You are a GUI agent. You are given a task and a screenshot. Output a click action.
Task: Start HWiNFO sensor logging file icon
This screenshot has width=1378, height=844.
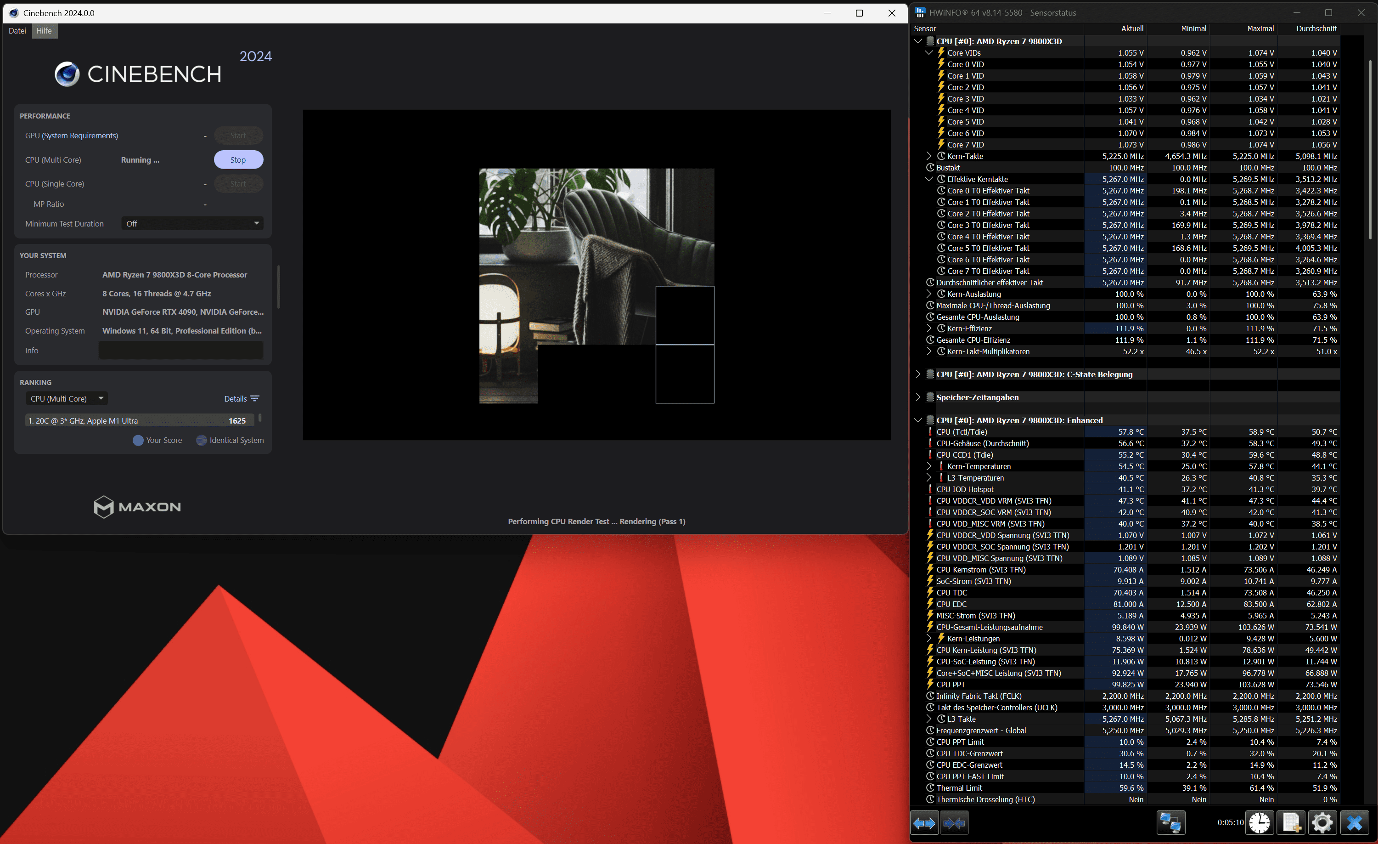click(1291, 823)
